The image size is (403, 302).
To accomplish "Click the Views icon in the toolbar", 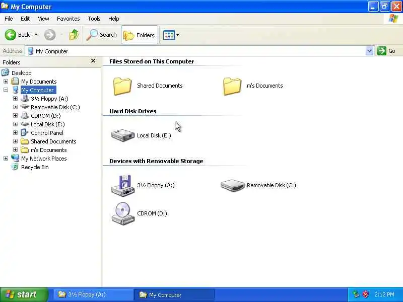I will coord(169,35).
